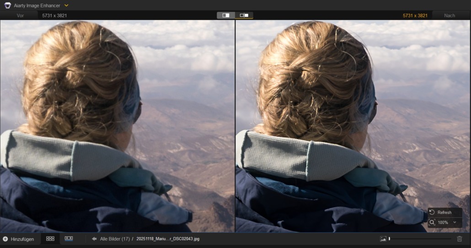This screenshot has height=248, width=471.
Task: Open the Alle Bilder (17) link
Action: tap(115, 239)
